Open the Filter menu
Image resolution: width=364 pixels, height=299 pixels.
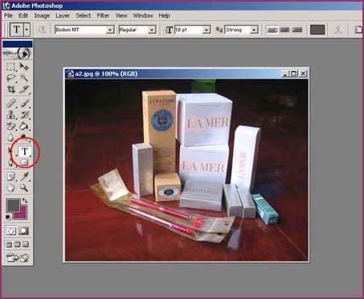coord(103,15)
